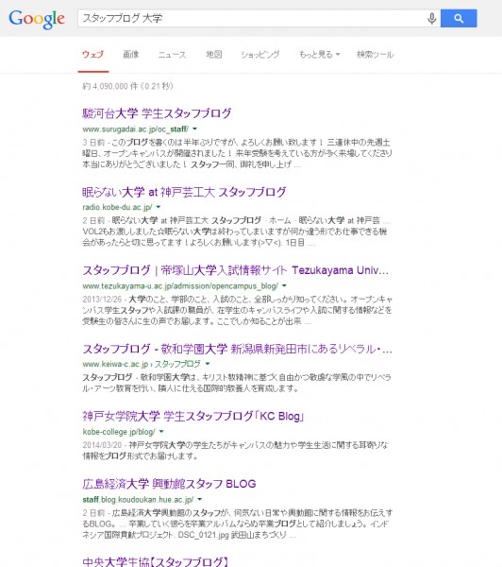The image size is (502, 567).
Task: Open 中央大学生協【スタッフブログ】 result
Action: [x=156, y=561]
